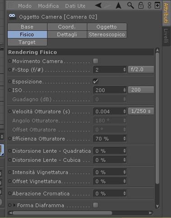Open the f/2.0 preset dropdown
Image resolution: width=171 pixels, height=218 pixels.
tap(141, 69)
